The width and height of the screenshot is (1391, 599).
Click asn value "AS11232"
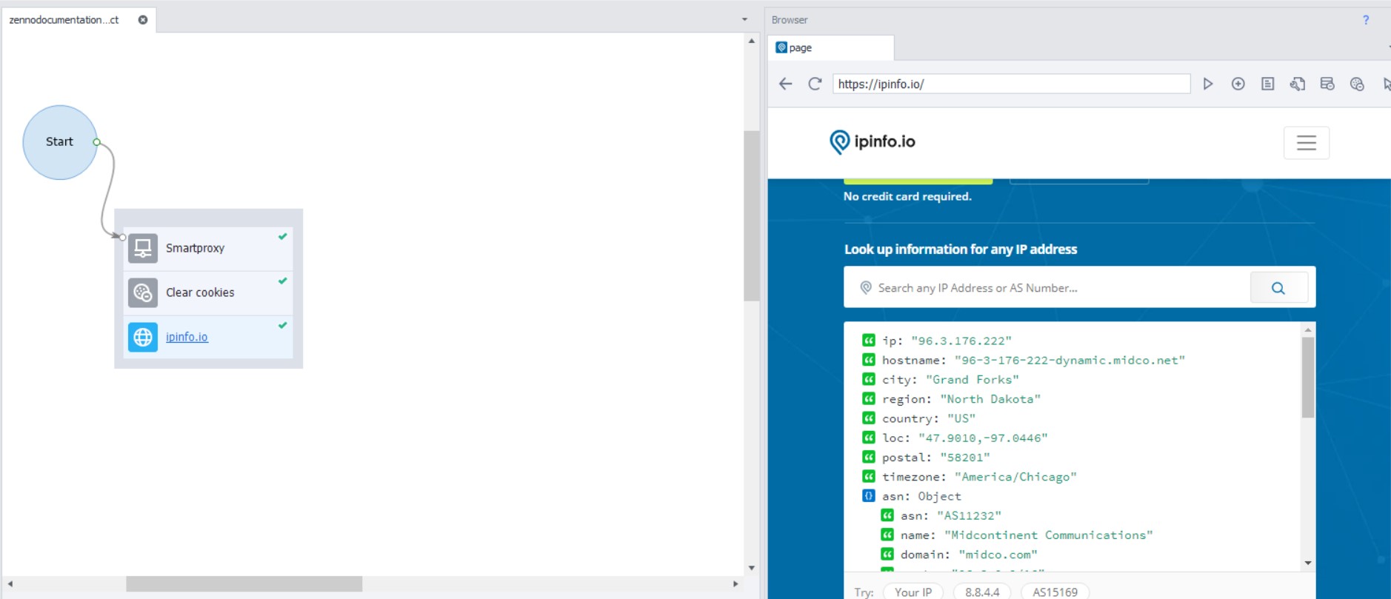tap(969, 515)
